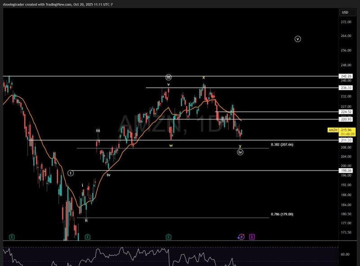This screenshot has width=360, height=266.
Task: Click the 272.00 price scale value
Action: (346, 22)
